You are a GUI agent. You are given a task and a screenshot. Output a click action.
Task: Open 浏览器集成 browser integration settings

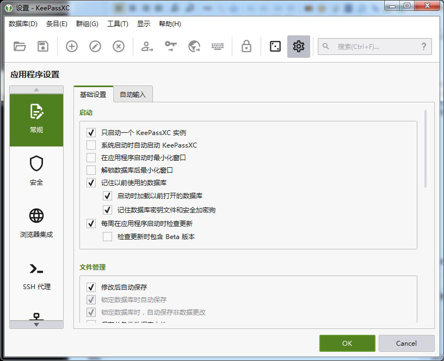coord(36,223)
